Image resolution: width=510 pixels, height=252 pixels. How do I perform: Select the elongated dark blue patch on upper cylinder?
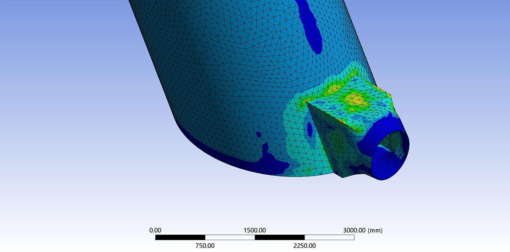(x=310, y=25)
